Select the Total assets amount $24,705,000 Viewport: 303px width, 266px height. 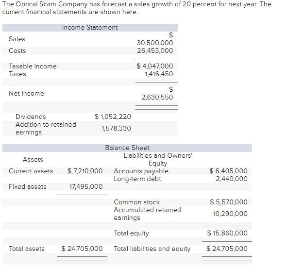point(82,249)
